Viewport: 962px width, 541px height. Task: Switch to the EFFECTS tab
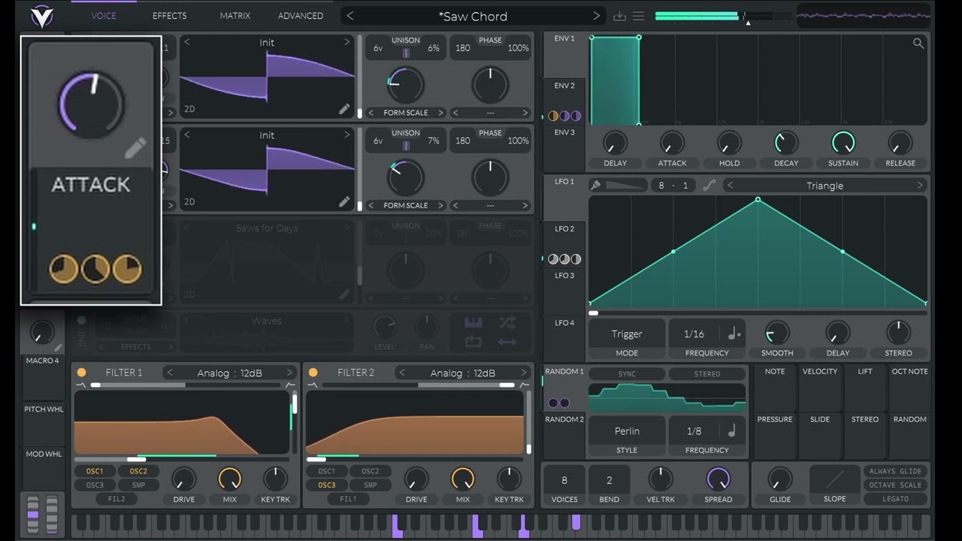click(x=169, y=16)
